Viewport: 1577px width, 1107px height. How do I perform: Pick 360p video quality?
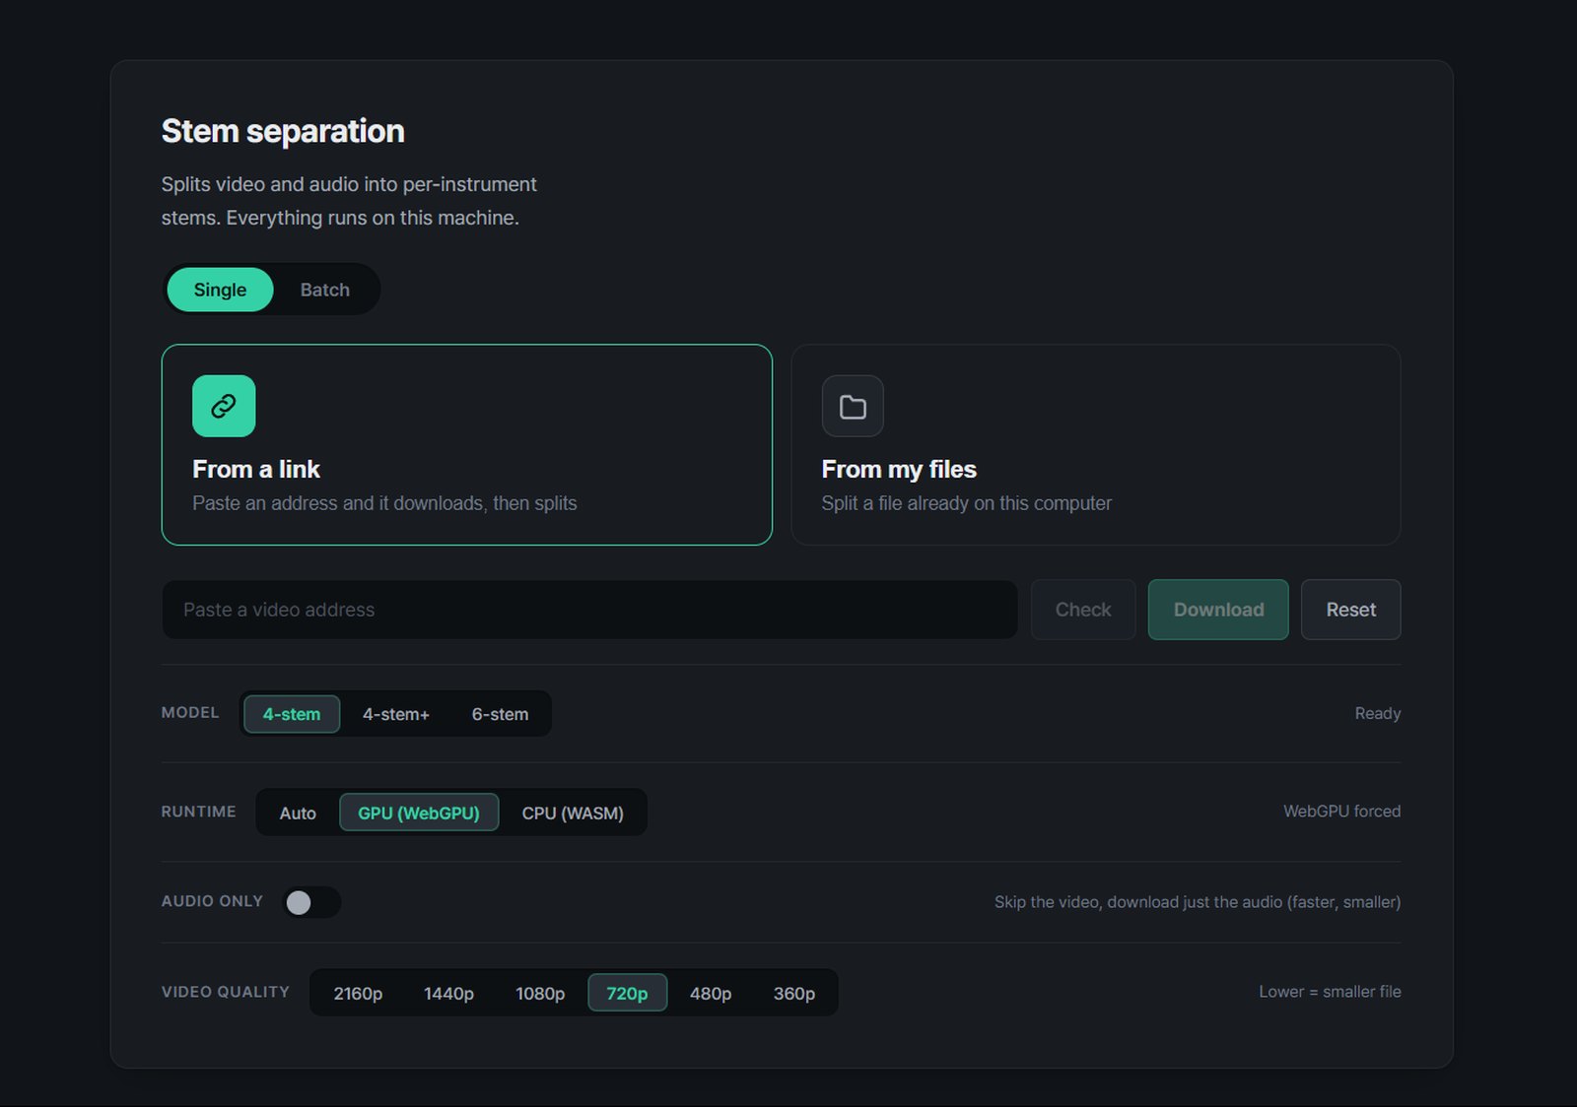point(794,993)
